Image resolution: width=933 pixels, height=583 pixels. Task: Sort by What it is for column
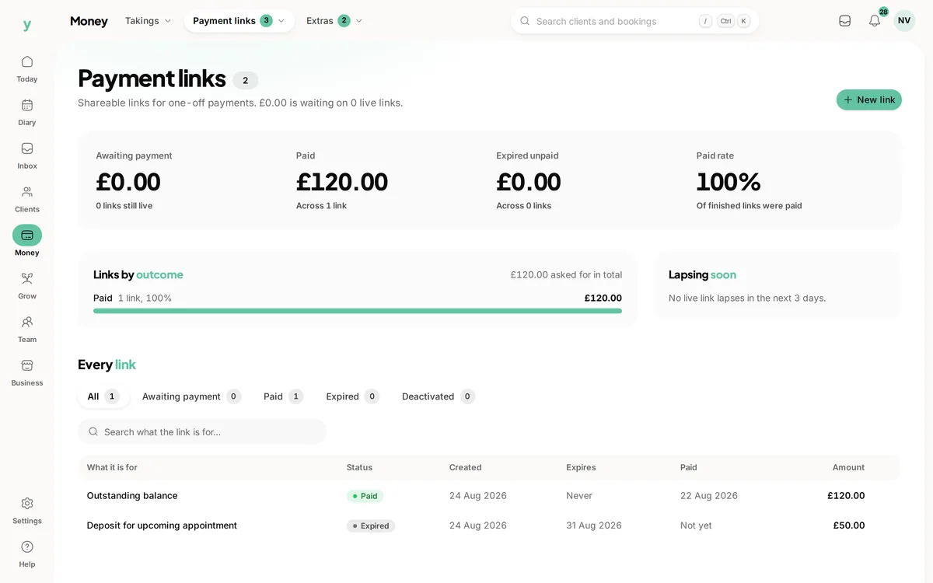tap(112, 467)
